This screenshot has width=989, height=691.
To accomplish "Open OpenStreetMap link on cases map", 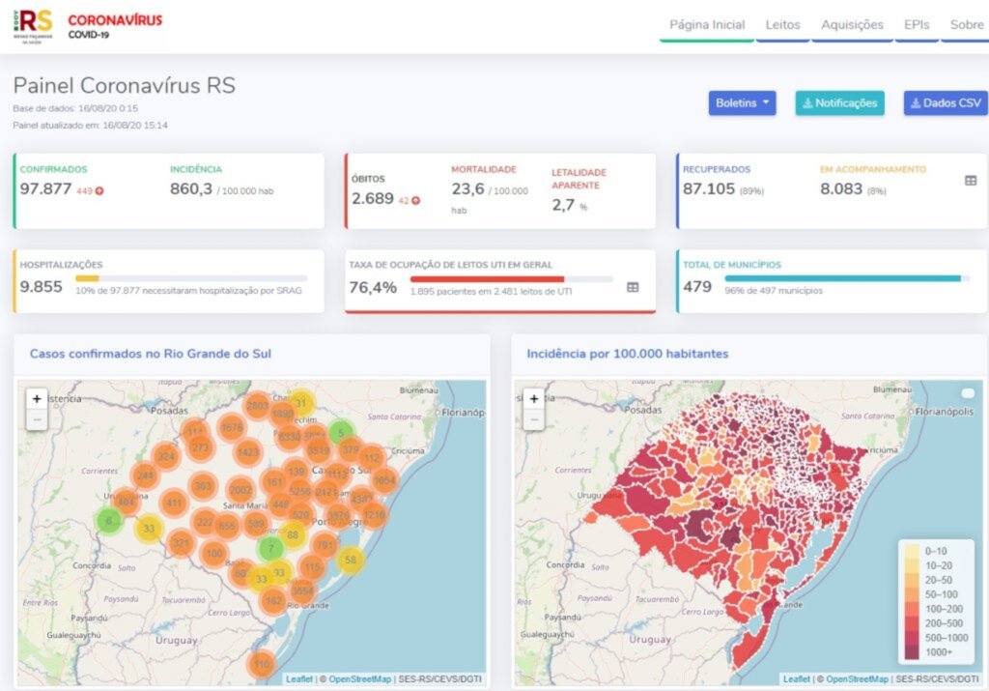I will tap(359, 679).
